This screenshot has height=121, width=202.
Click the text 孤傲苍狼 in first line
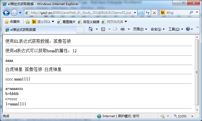pos(62,41)
